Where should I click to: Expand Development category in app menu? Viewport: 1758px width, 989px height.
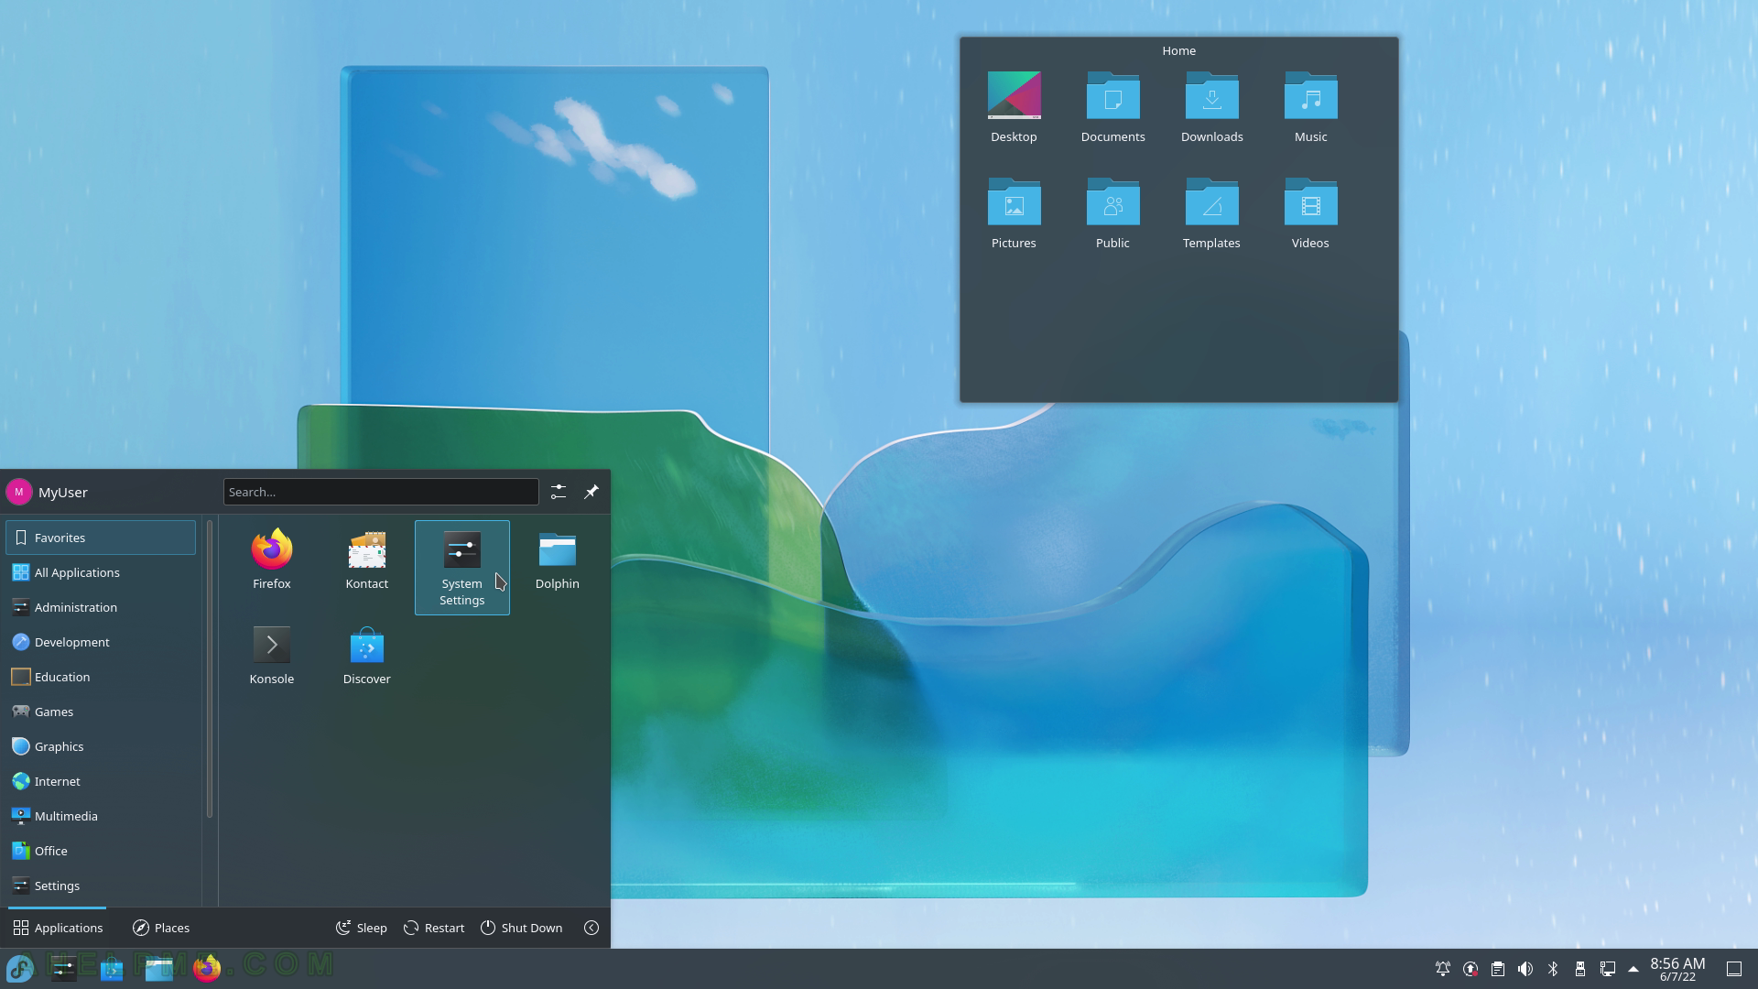tap(72, 641)
